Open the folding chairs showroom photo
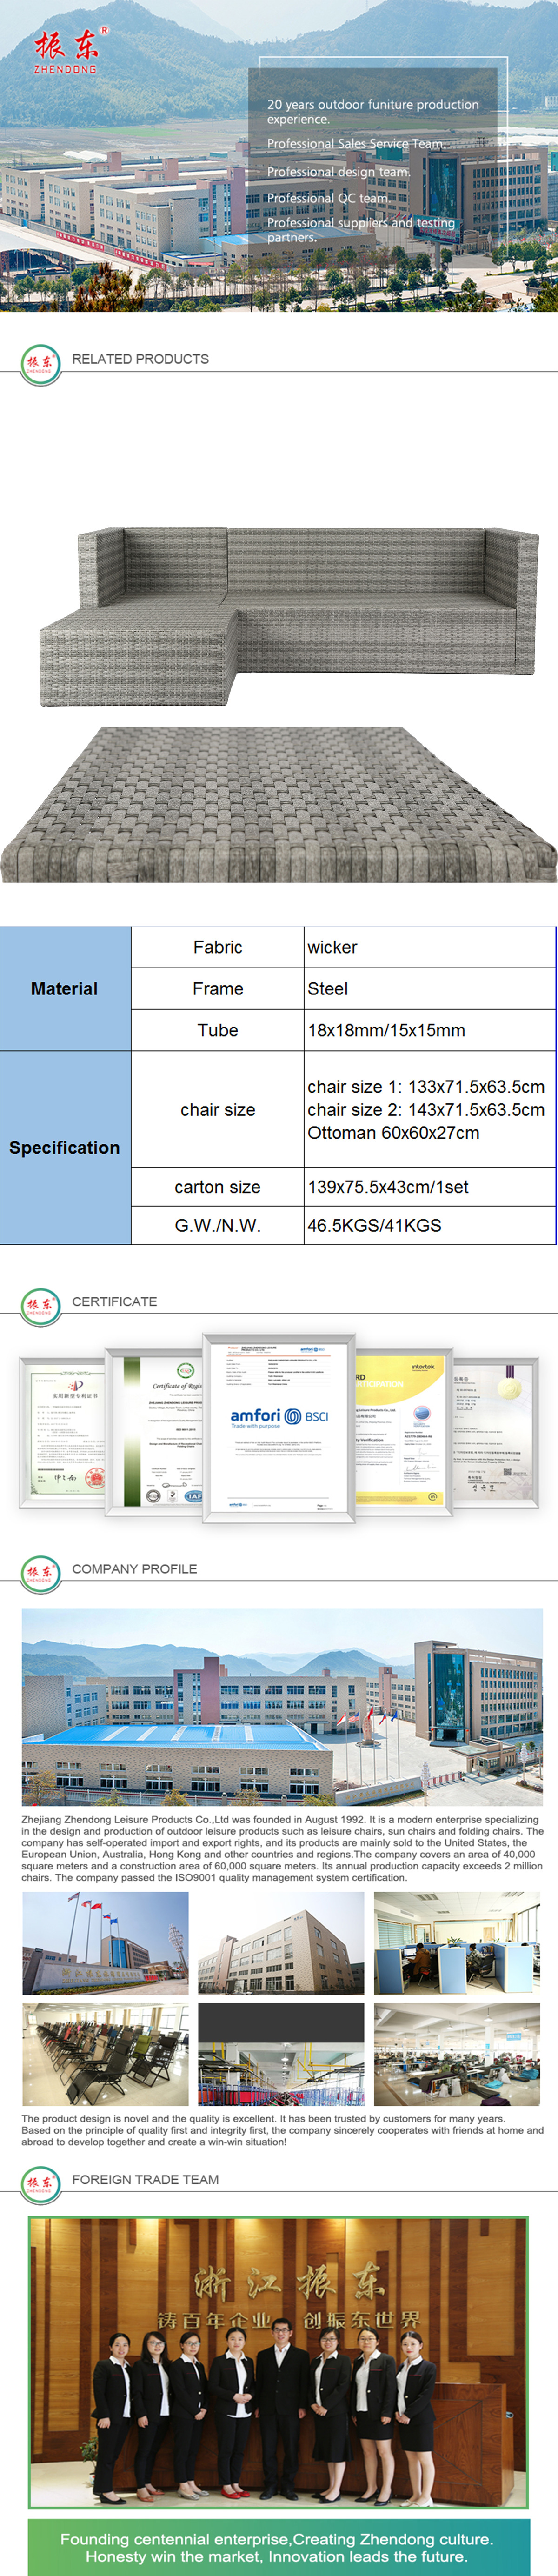 point(105,2054)
